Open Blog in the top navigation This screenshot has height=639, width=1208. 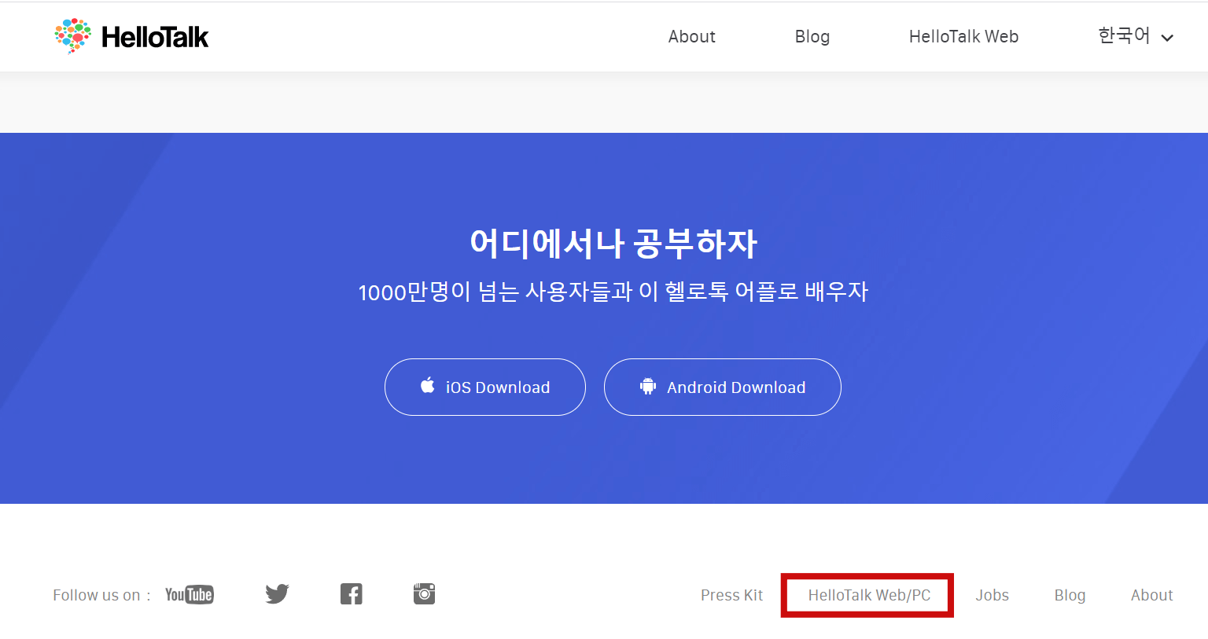(x=812, y=37)
